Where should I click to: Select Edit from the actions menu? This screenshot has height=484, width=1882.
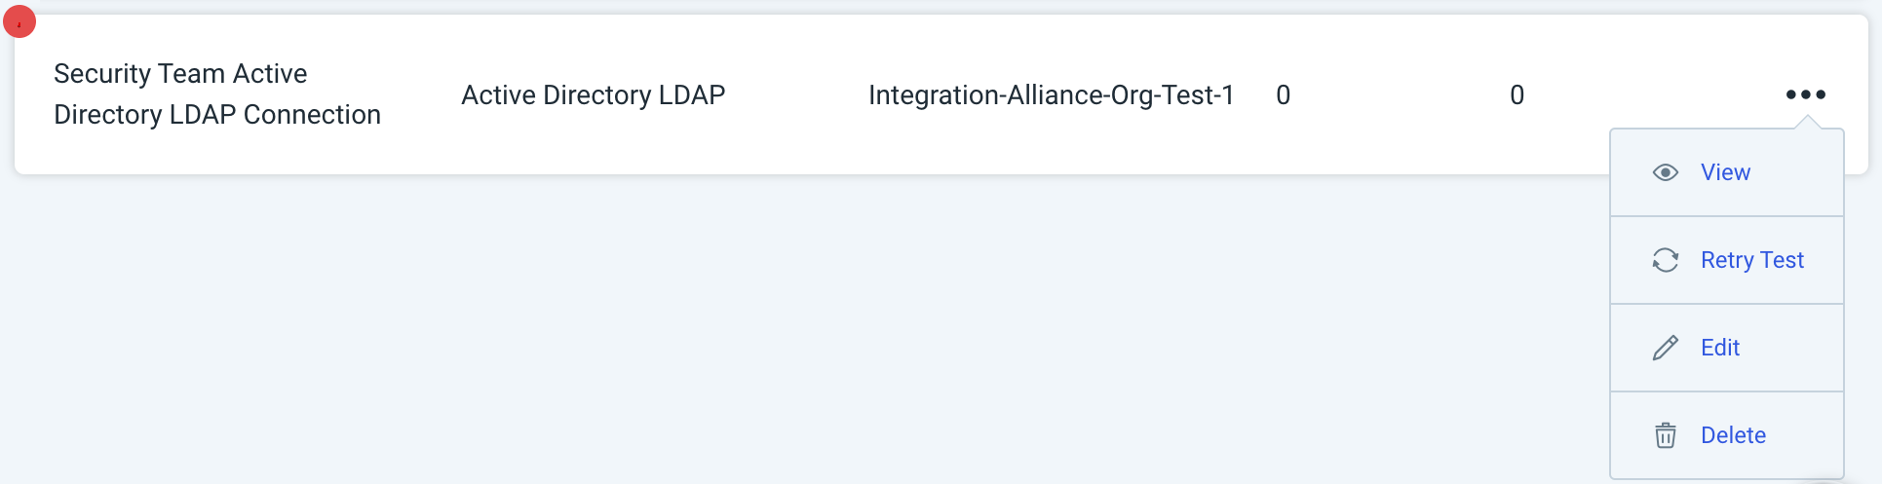[x=1720, y=348]
